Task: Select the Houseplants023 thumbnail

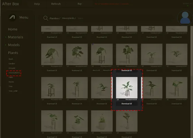Action: 152,54
